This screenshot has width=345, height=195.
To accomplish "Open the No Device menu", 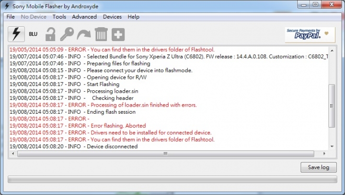I will [34, 17].
